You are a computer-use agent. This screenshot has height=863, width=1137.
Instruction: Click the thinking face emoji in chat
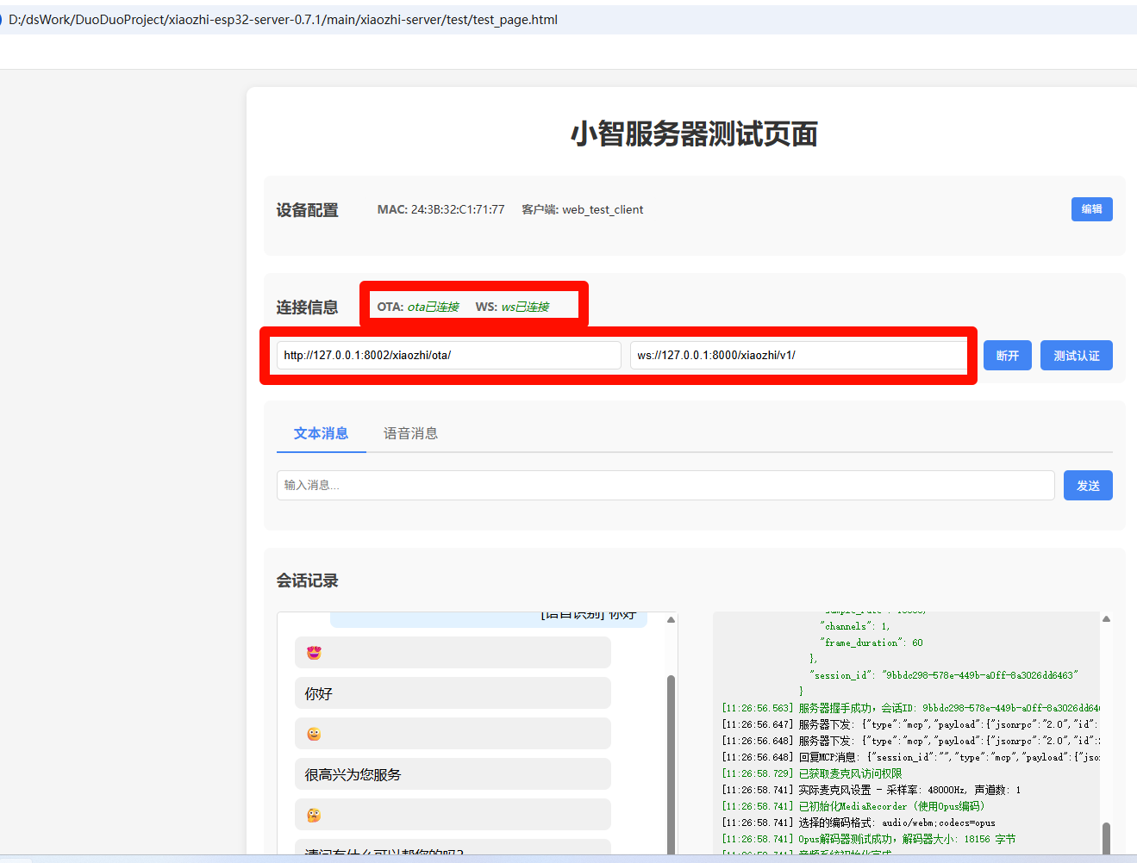(314, 815)
